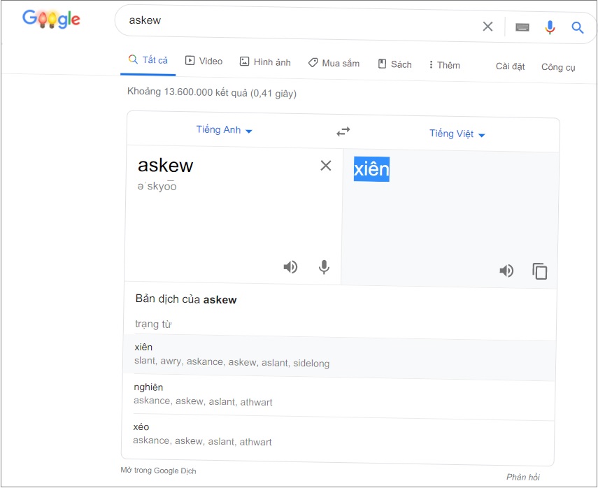Play audio for the translation xiên

(506, 271)
